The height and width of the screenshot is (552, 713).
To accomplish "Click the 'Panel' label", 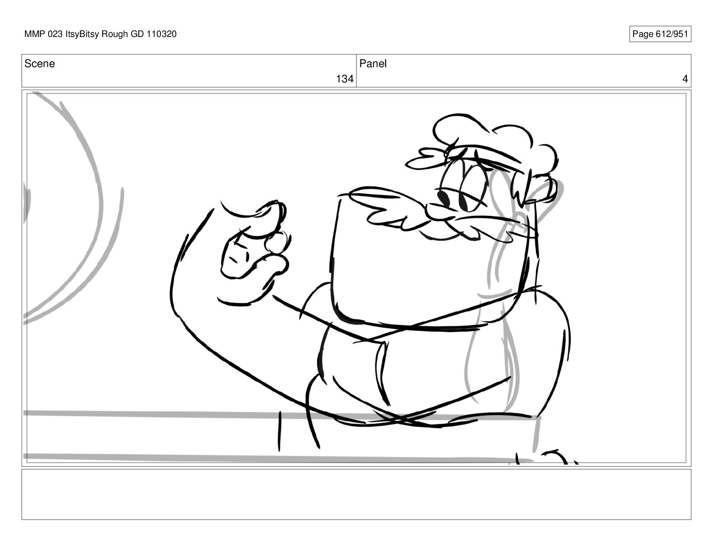I will [373, 64].
